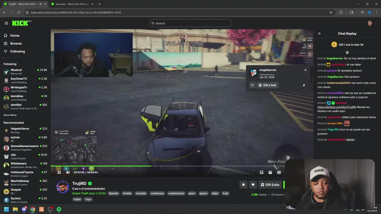This screenshot has height=214, width=381.
Task: Open Deepak recommended channel
Action: pyautogui.click(x=25, y=191)
